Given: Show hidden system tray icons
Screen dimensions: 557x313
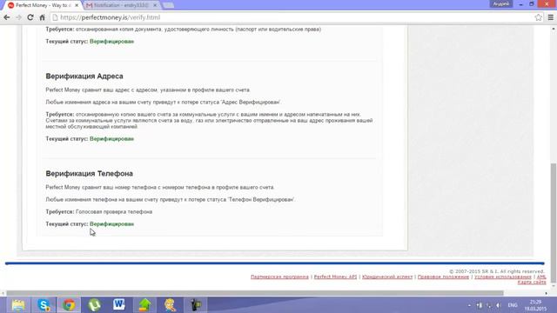Looking at the screenshot, I should tap(469, 305).
